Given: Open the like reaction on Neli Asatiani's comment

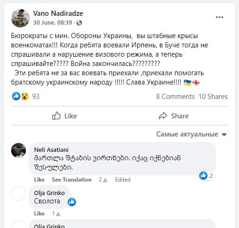Looking at the screenshot, I should pyautogui.click(x=206, y=176).
